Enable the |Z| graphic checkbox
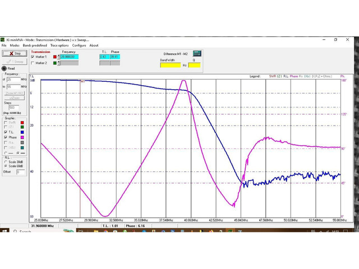Image resolution: width=359 pixels, height=269 pixels. 6,127
